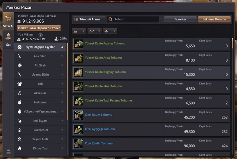Click Merkez Pazar Deposu'nu Yönet button

click(39, 28)
